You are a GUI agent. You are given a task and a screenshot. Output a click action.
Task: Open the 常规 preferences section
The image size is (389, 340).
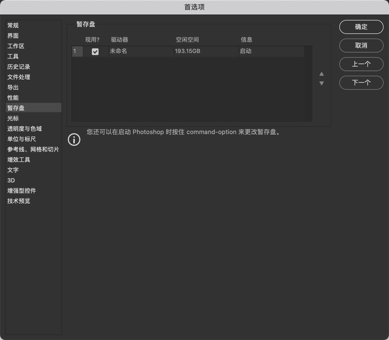[x=13, y=25]
